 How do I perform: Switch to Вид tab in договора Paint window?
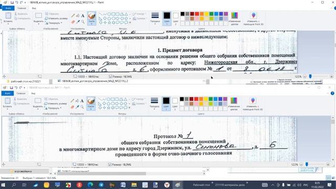(34, 8)
